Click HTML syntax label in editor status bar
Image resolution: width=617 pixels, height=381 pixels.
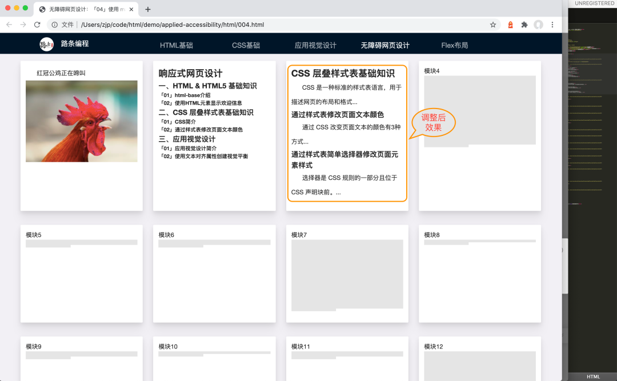594,376
